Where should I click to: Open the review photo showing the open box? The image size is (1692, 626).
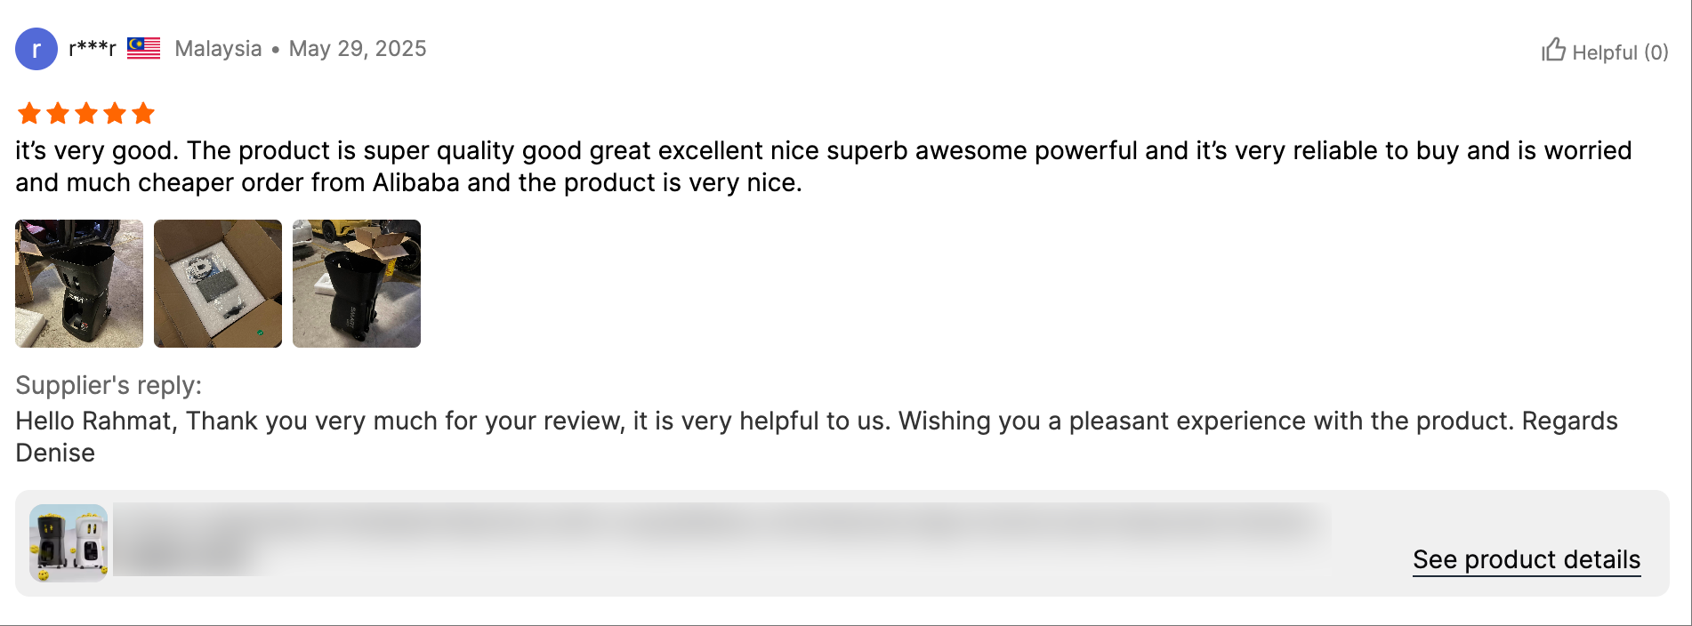click(x=218, y=284)
